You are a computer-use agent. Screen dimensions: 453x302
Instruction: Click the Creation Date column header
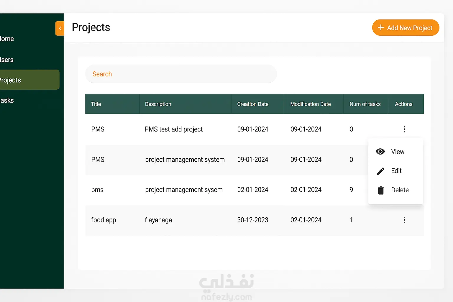(253, 104)
